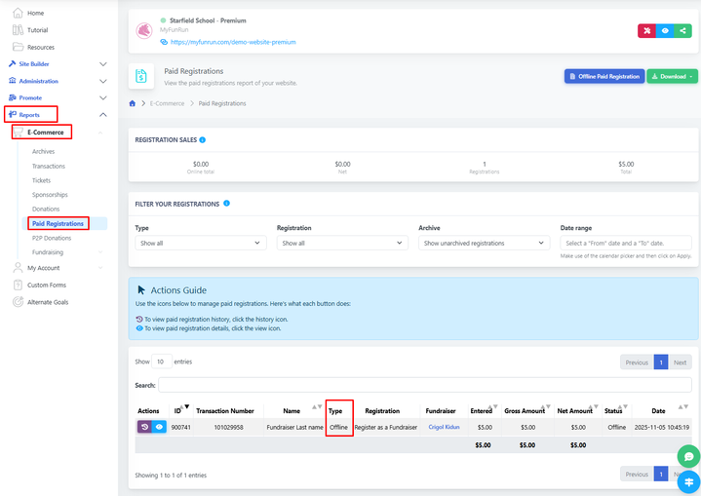
Task: Click the blue floating button below chat
Action: [688, 482]
